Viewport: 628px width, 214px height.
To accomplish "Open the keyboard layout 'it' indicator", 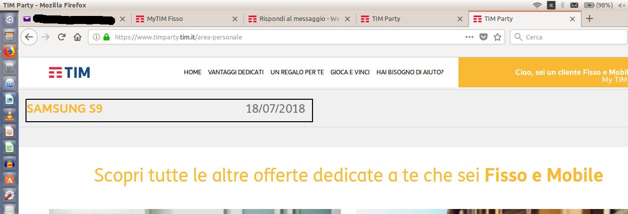I will coord(551,5).
